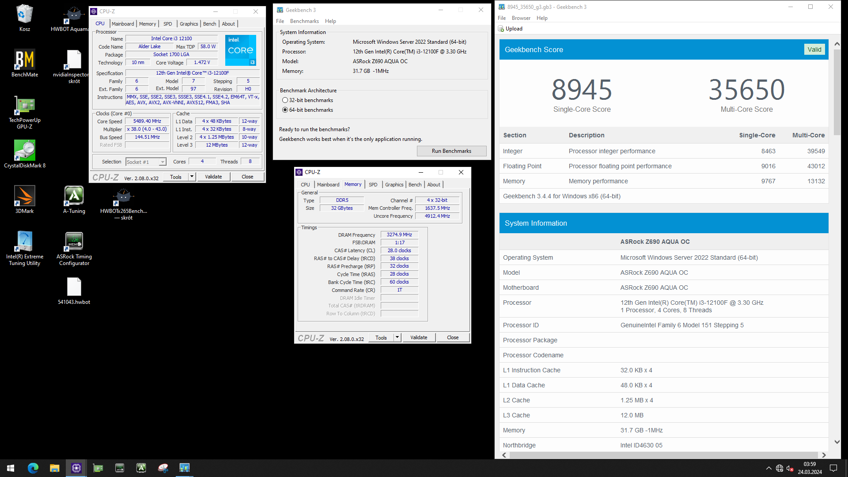This screenshot has height=477, width=848.
Task: Select the 32-bit benchmarks radio option
Action: (285, 100)
